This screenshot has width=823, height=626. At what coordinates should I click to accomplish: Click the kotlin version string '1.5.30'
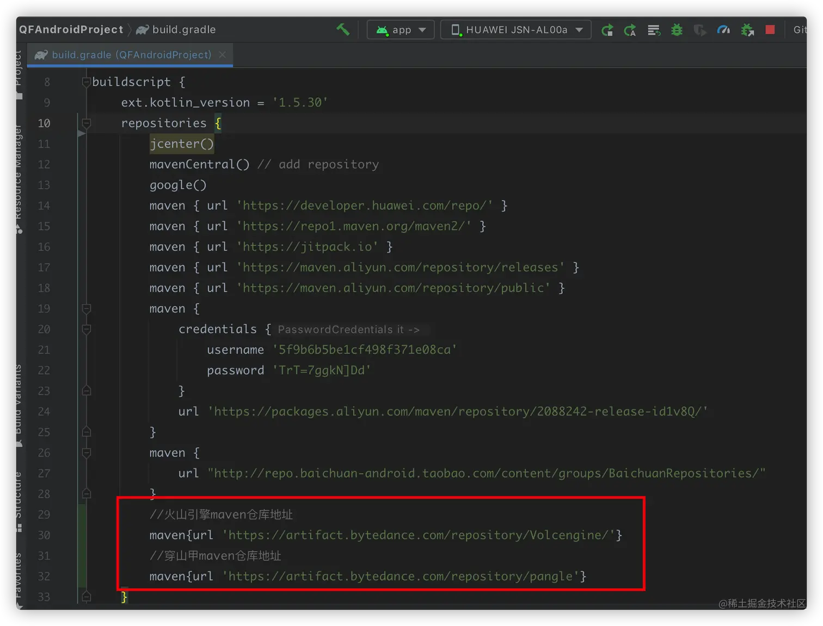[x=300, y=102]
